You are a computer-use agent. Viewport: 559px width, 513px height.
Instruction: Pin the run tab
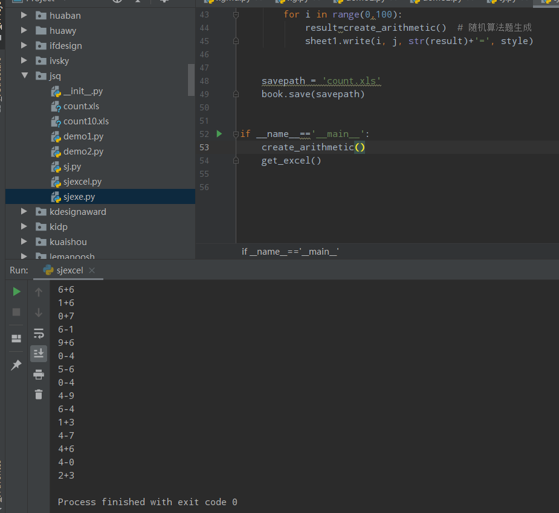(x=16, y=365)
